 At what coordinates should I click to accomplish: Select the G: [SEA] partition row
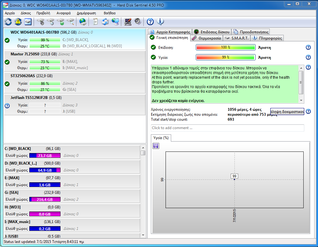pos(72,196)
